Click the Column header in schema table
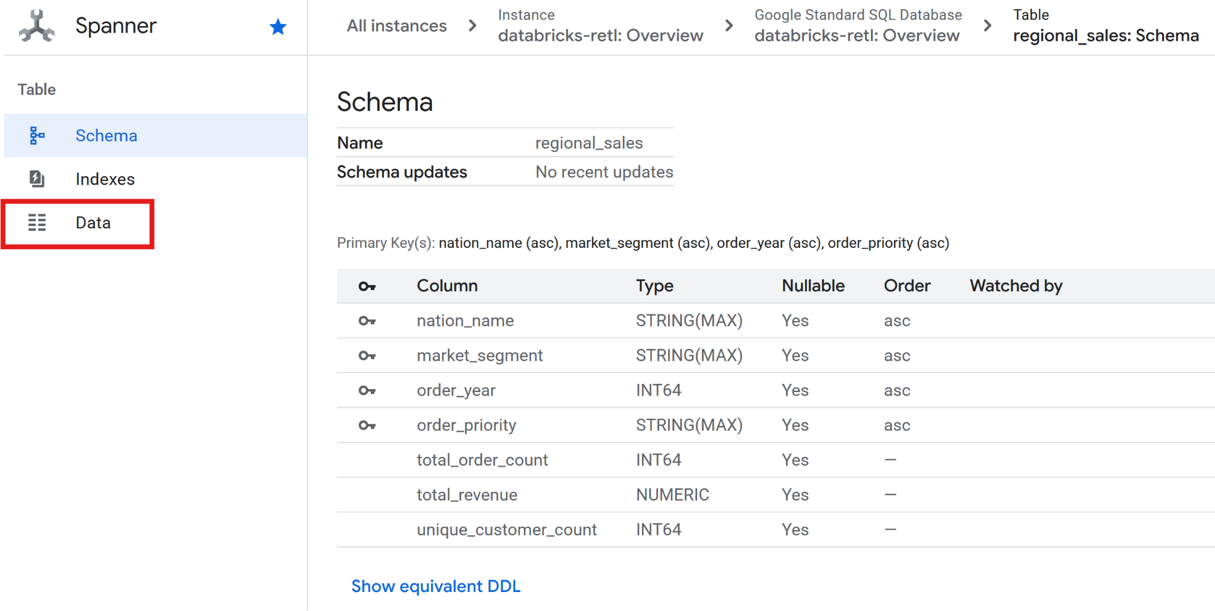 coord(447,286)
